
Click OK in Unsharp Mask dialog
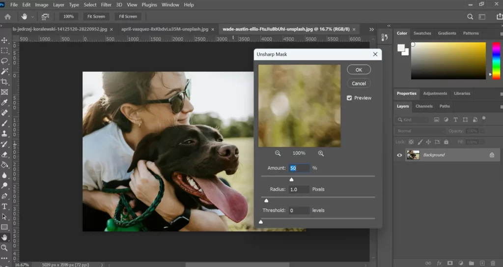[359, 70]
